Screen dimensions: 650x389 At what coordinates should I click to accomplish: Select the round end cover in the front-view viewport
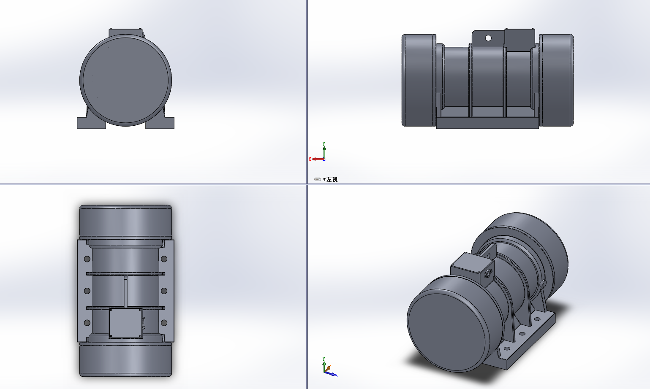(125, 80)
